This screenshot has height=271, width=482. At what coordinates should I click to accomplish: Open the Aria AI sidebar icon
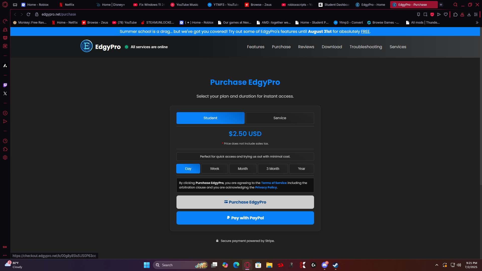(x=5, y=66)
